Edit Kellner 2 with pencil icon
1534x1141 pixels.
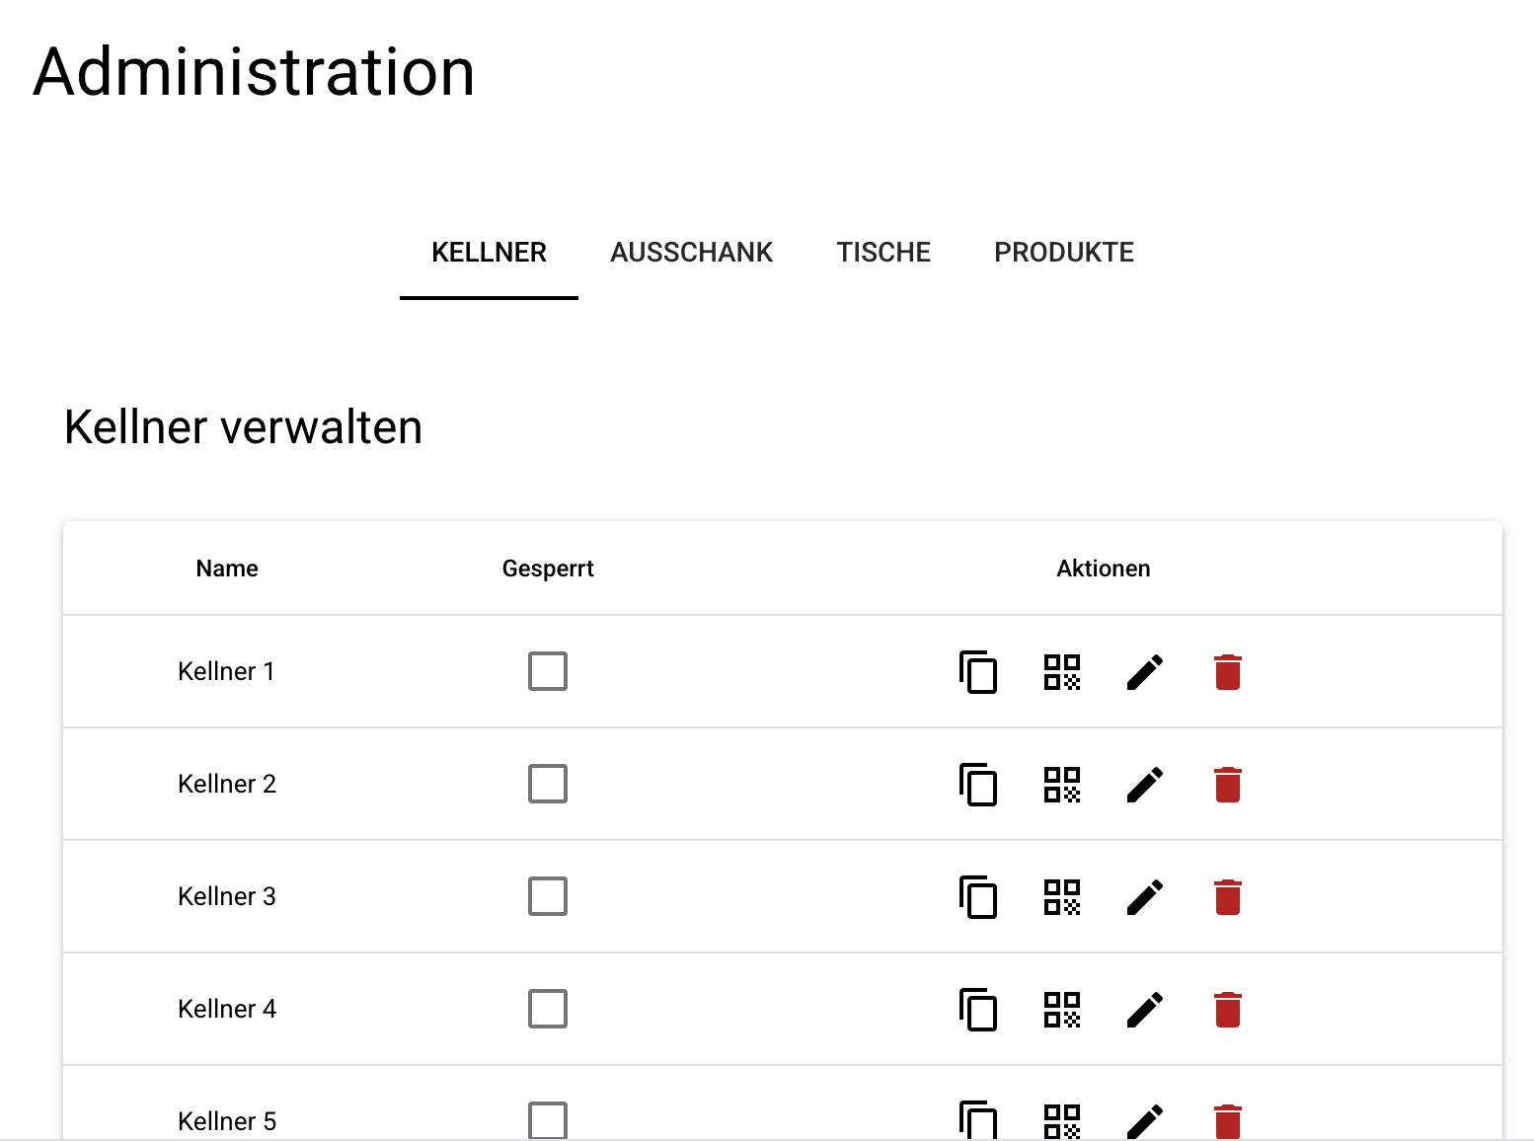1145,785
